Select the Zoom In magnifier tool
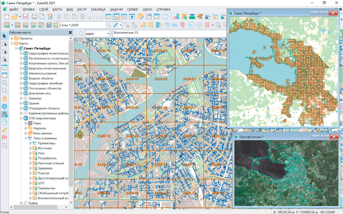This screenshot has height=214, width=343. point(4,83)
